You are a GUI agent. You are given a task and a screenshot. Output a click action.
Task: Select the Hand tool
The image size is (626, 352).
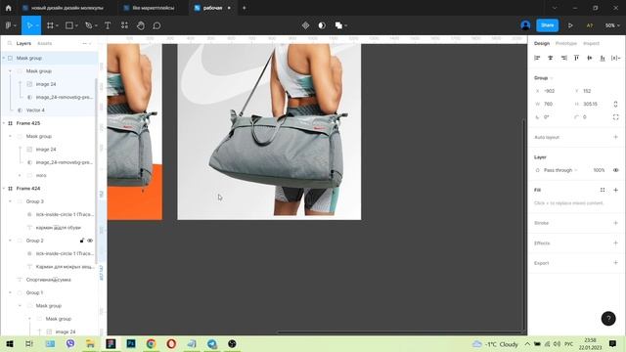click(141, 25)
